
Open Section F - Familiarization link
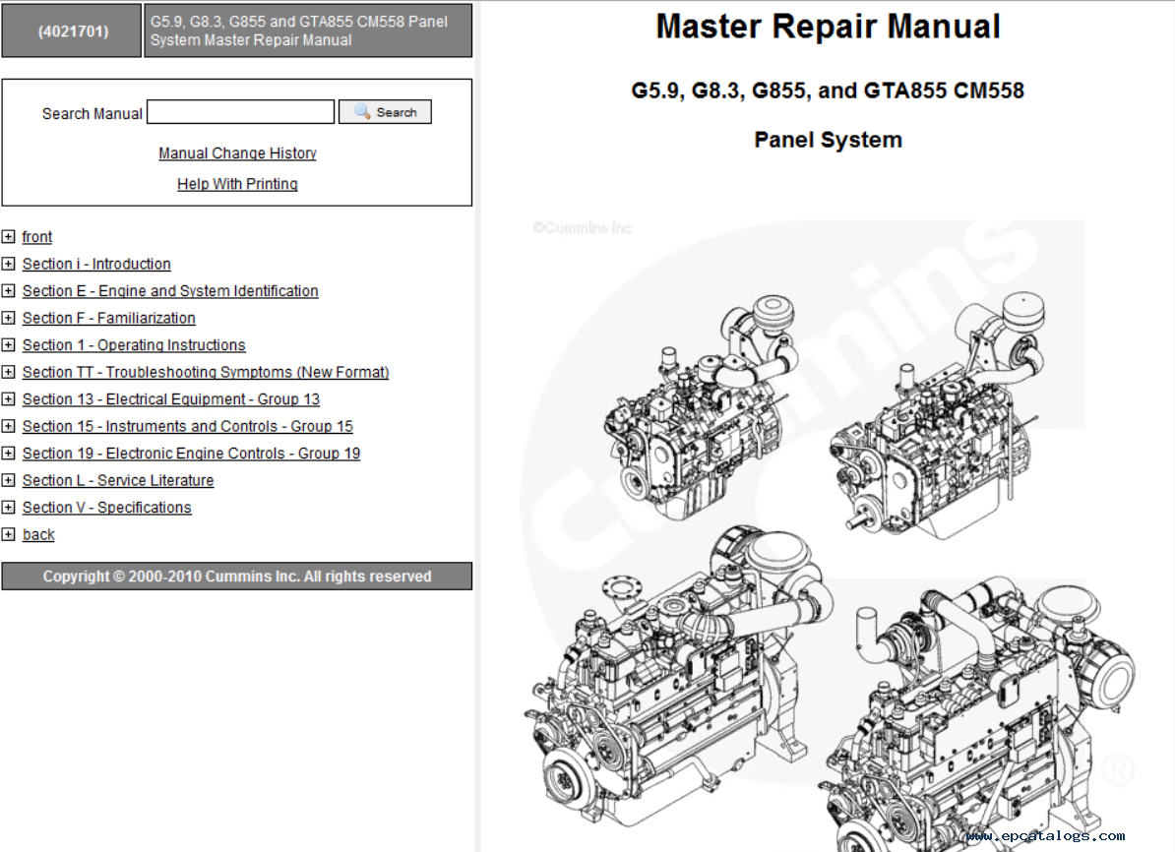[108, 318]
